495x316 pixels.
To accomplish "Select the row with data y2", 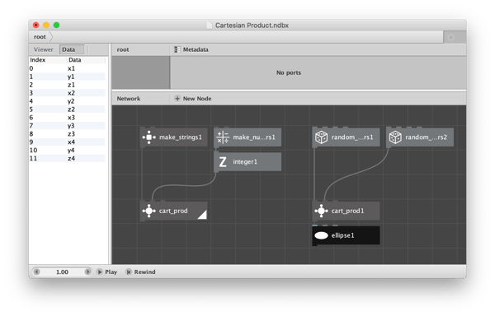I will point(68,101).
